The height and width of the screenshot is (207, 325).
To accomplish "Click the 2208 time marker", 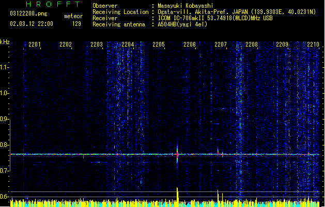I will pyautogui.click(x=252, y=44).
